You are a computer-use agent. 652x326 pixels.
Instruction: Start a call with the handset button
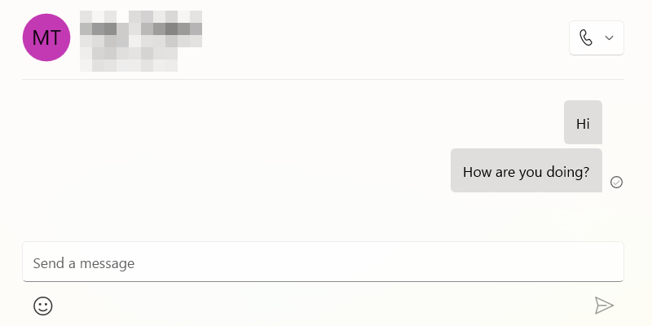pos(585,37)
